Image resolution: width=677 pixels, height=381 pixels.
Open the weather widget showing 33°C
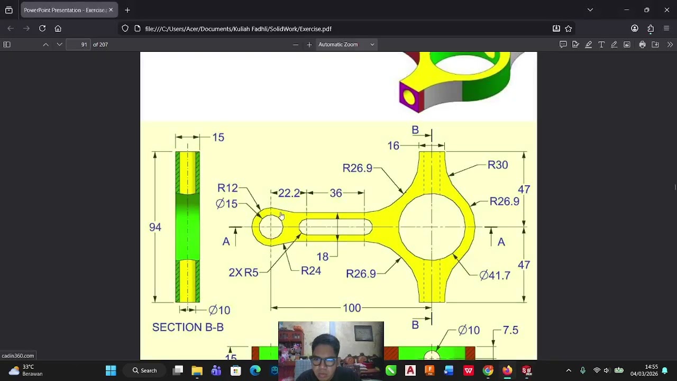(x=26, y=370)
